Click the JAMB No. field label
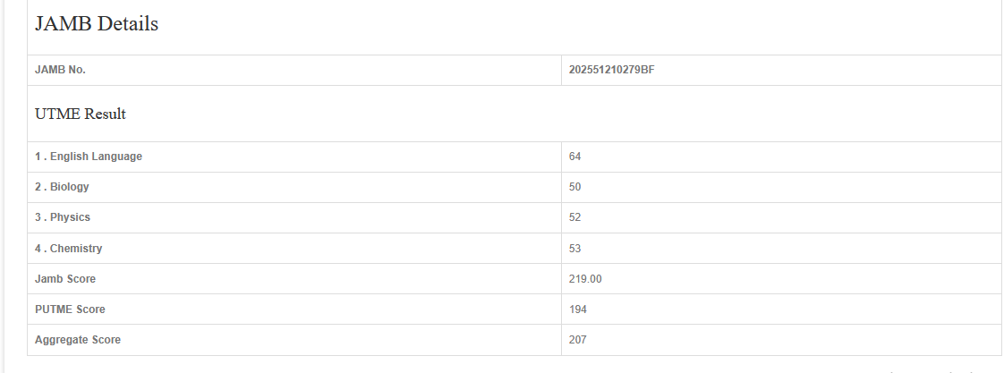 60,70
